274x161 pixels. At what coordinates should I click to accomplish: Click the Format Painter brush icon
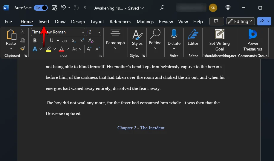[x=22, y=48]
